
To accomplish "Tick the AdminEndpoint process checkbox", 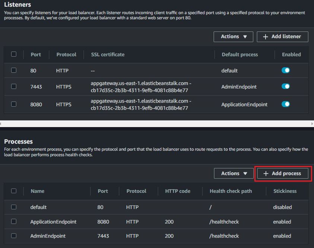I will (14, 236).
